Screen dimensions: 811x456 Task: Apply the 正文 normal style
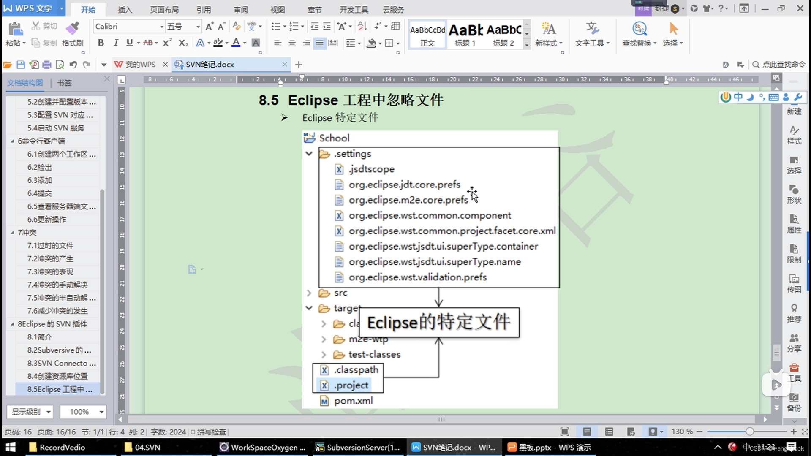click(427, 35)
